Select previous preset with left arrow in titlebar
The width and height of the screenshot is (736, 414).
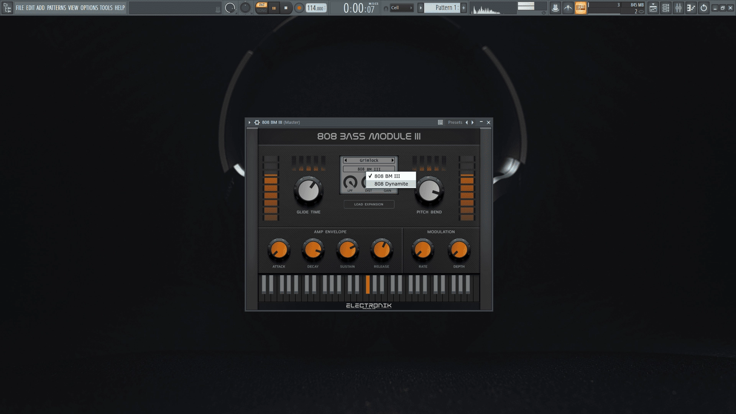[x=467, y=122]
